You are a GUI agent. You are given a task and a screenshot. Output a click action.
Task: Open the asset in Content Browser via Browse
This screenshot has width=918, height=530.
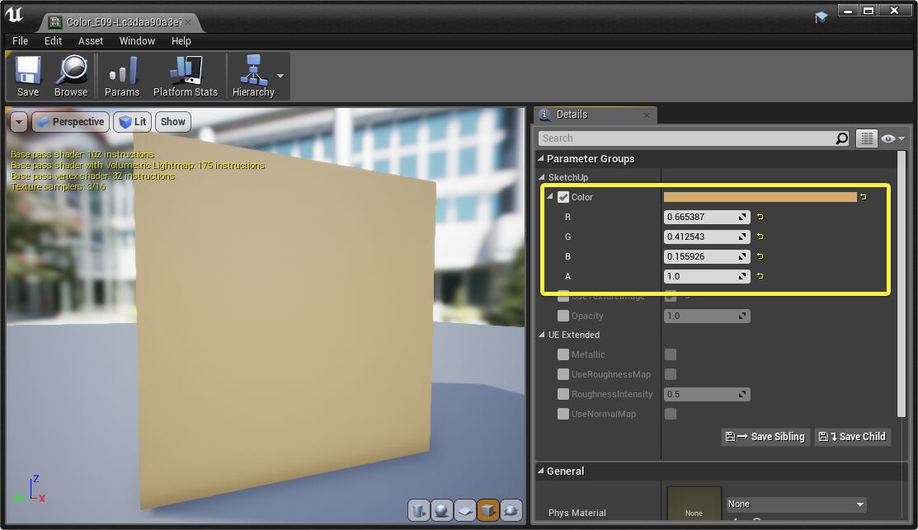71,75
